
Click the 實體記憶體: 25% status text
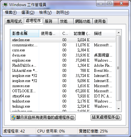[x=93, y=131]
